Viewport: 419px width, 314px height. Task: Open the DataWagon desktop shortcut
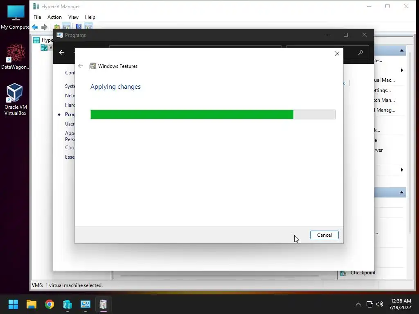point(16,56)
